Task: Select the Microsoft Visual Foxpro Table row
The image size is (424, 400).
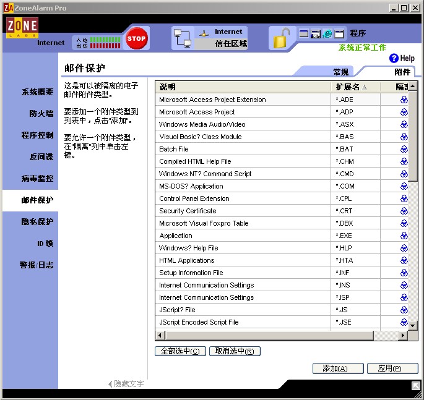Action: [x=282, y=223]
